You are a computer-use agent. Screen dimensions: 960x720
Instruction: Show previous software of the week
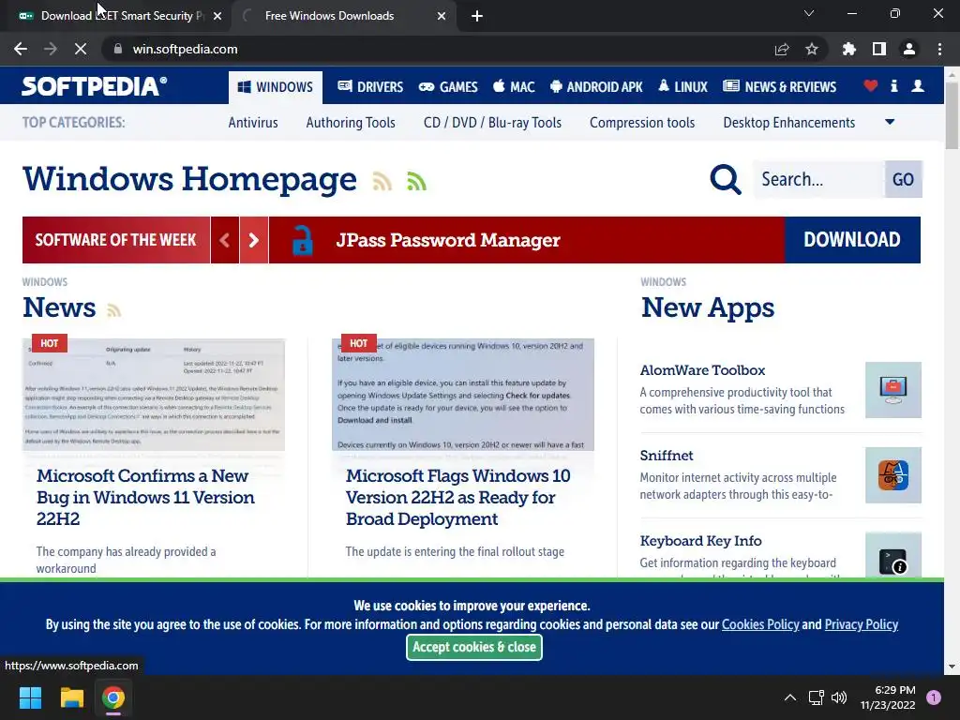pyautogui.click(x=225, y=240)
